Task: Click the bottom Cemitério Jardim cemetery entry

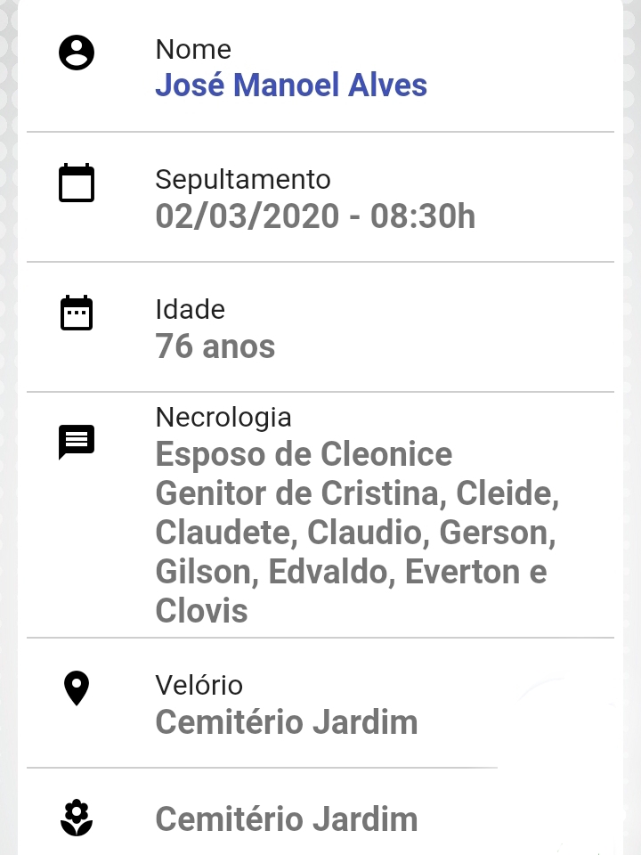Action: [286, 819]
